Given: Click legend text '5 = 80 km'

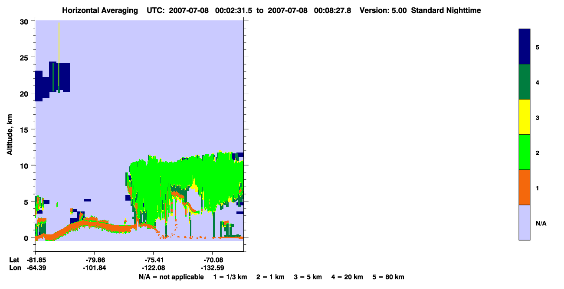Looking at the screenshot, I should click(388, 277).
